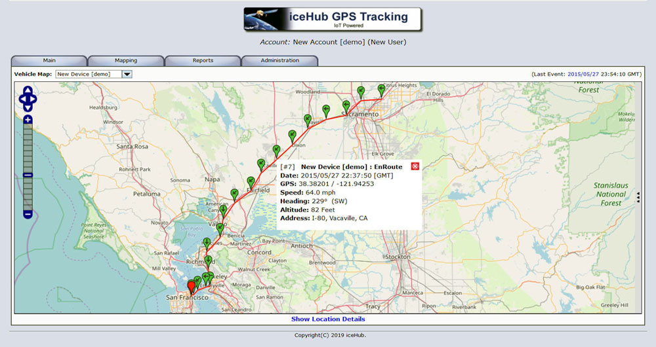
Task: Click the Last Event date 2015/05/27
Action: [583, 74]
